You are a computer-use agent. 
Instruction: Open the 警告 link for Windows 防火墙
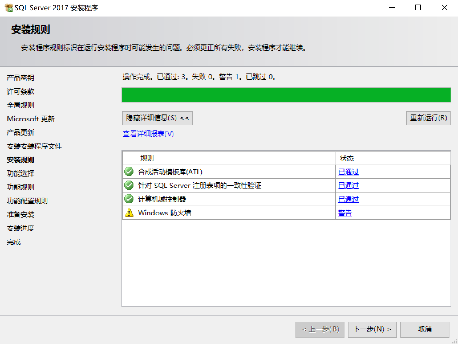point(345,213)
